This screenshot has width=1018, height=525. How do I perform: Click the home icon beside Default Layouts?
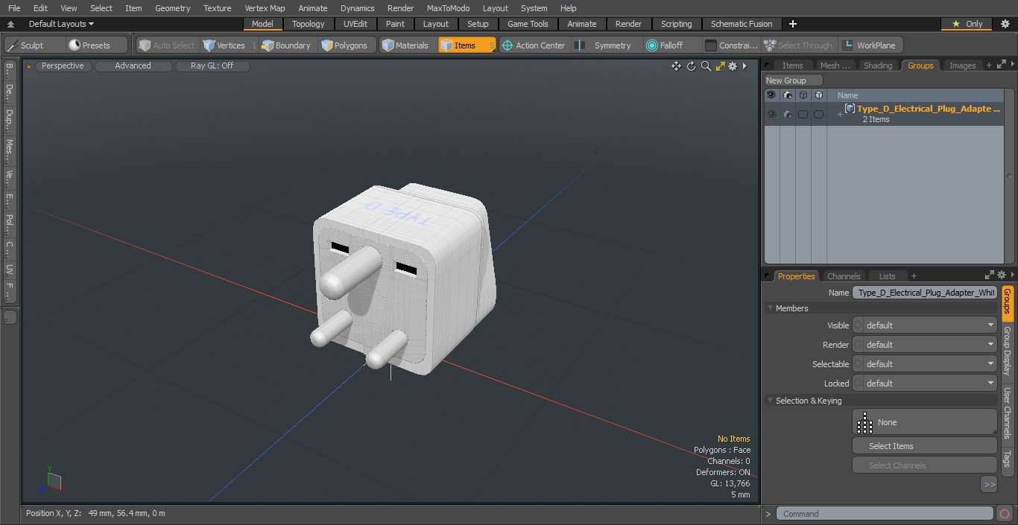click(x=10, y=24)
